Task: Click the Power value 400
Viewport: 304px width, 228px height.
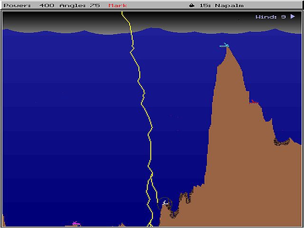Action: click(x=47, y=5)
